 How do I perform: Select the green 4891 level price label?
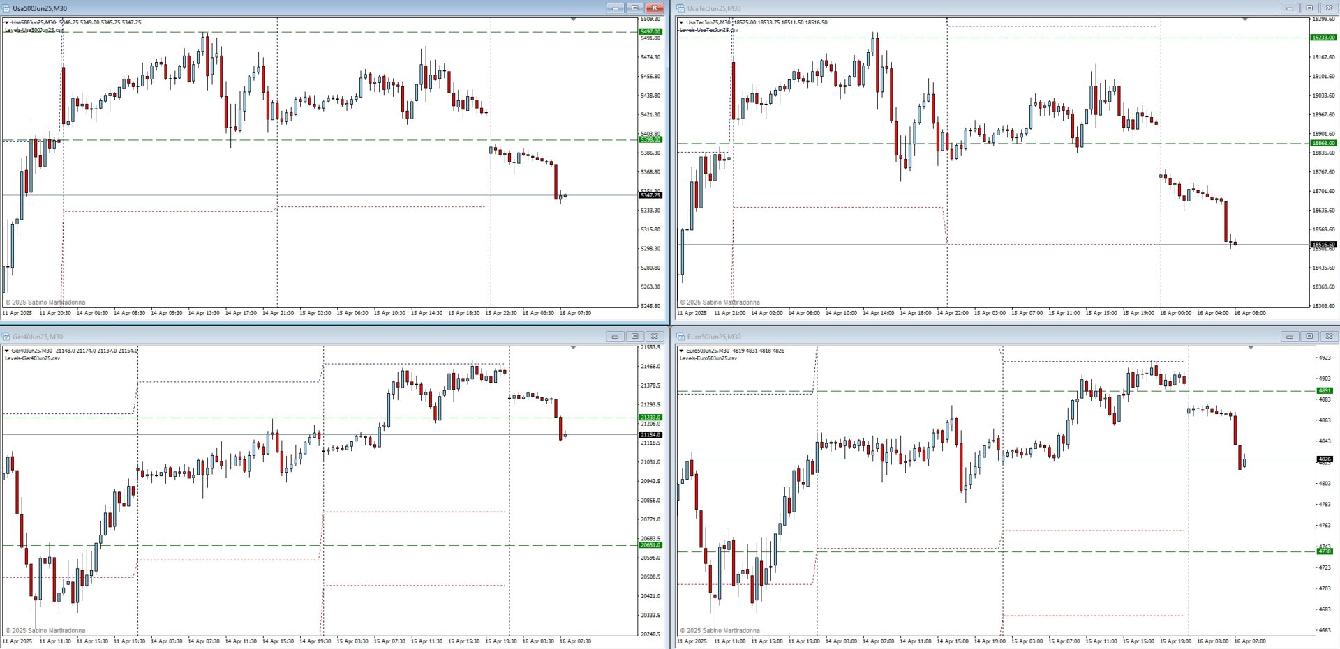[x=1325, y=391]
